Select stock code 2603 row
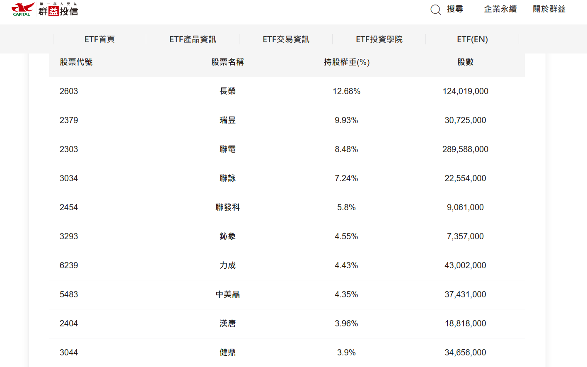The width and height of the screenshot is (587, 367). coord(69,91)
